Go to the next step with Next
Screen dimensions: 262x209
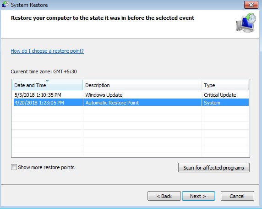pos(198,196)
